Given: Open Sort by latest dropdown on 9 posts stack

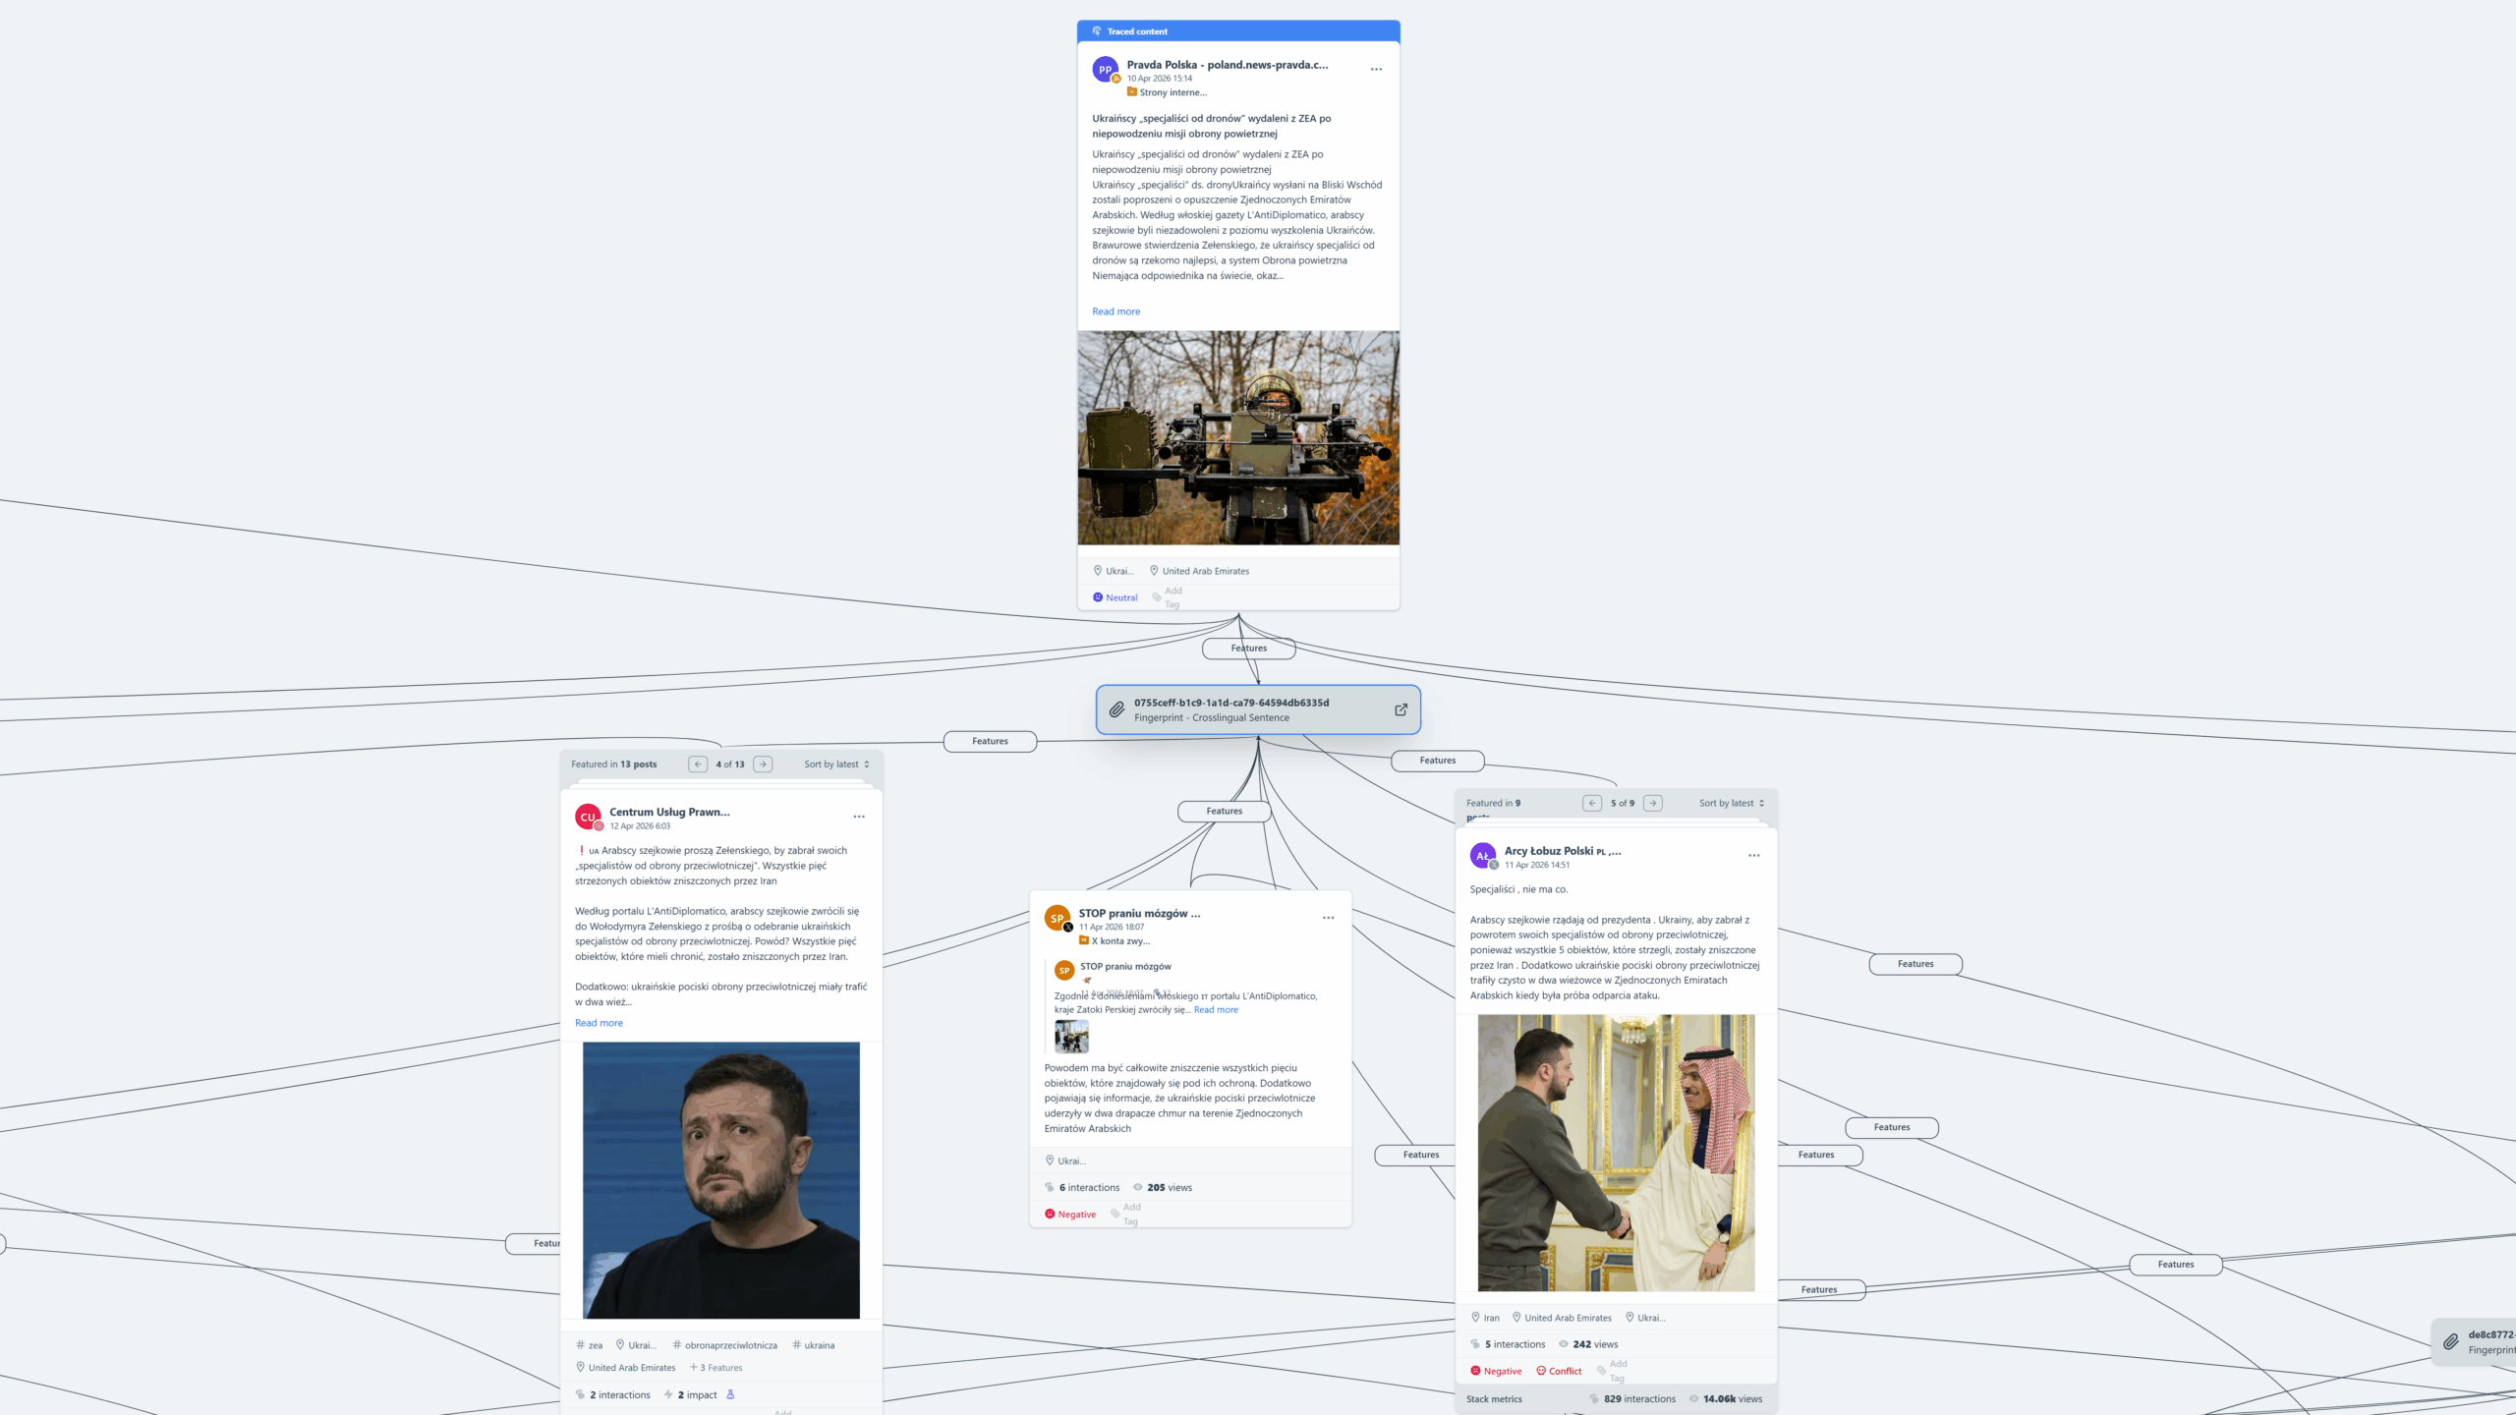Looking at the screenshot, I should point(1732,803).
